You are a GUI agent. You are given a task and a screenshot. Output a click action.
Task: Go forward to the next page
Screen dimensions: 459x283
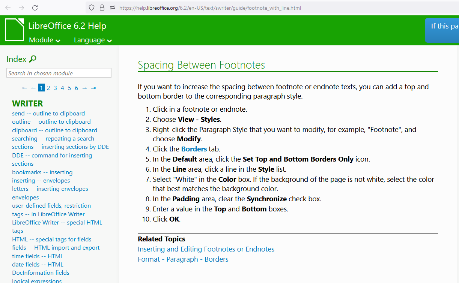[x=21, y=7]
